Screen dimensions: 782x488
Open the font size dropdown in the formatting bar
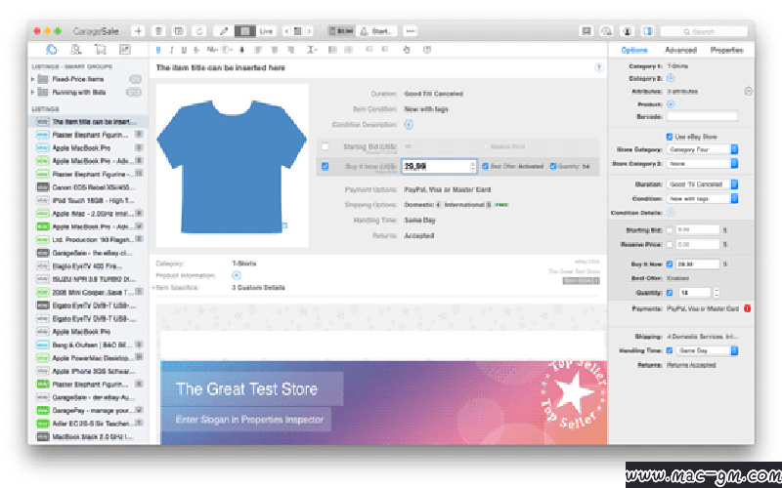[212, 50]
